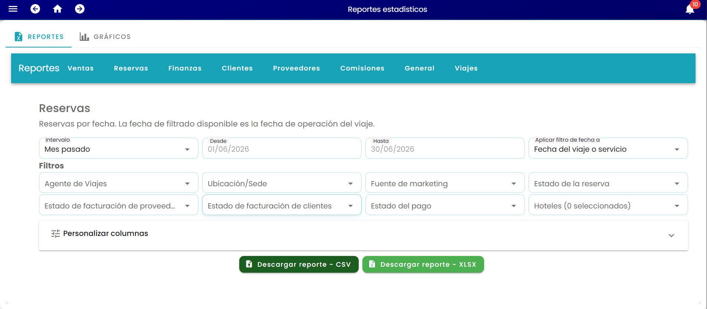The height and width of the screenshot is (309, 707).
Task: Go to home via house icon
Action: (57, 9)
